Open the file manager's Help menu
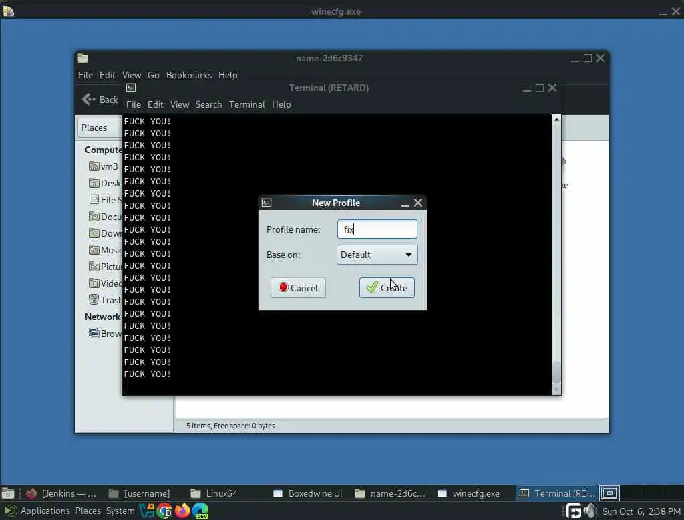Viewport: 684px width, 520px height. [x=228, y=75]
